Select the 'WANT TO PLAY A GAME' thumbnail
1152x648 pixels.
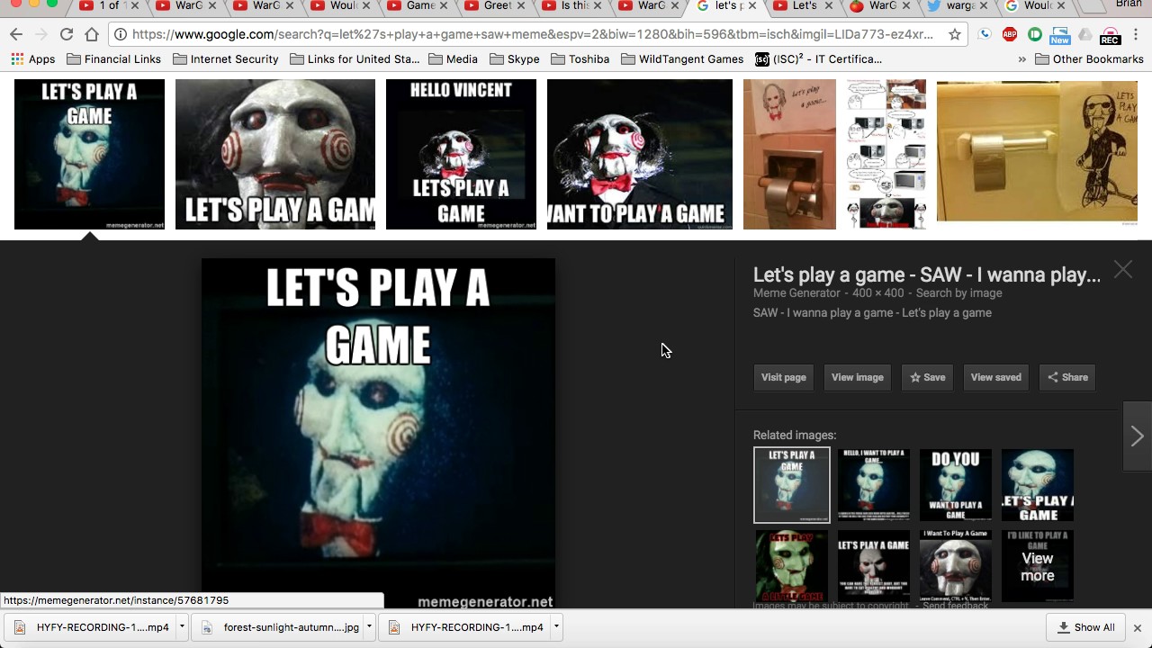(640, 154)
